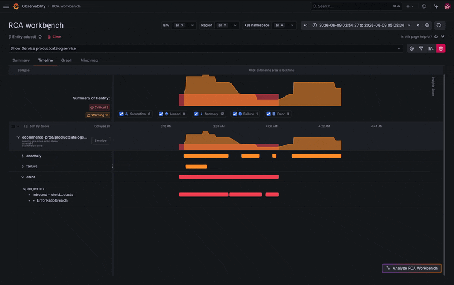This screenshot has width=454, height=285.
Task: Open the user avatar profile
Action: pos(447,6)
